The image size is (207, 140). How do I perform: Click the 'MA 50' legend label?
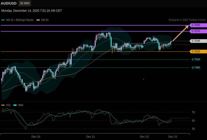(x=45, y=20)
